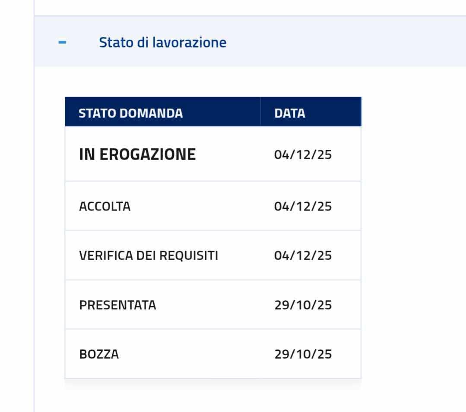Click the white panel above the accordion
This screenshot has height=412, width=466.
pyautogui.click(x=250, y=6)
